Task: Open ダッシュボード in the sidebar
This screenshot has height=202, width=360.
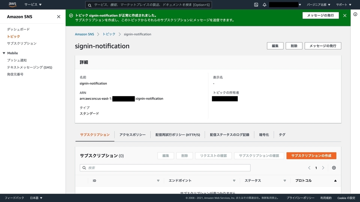Action: pos(18,29)
